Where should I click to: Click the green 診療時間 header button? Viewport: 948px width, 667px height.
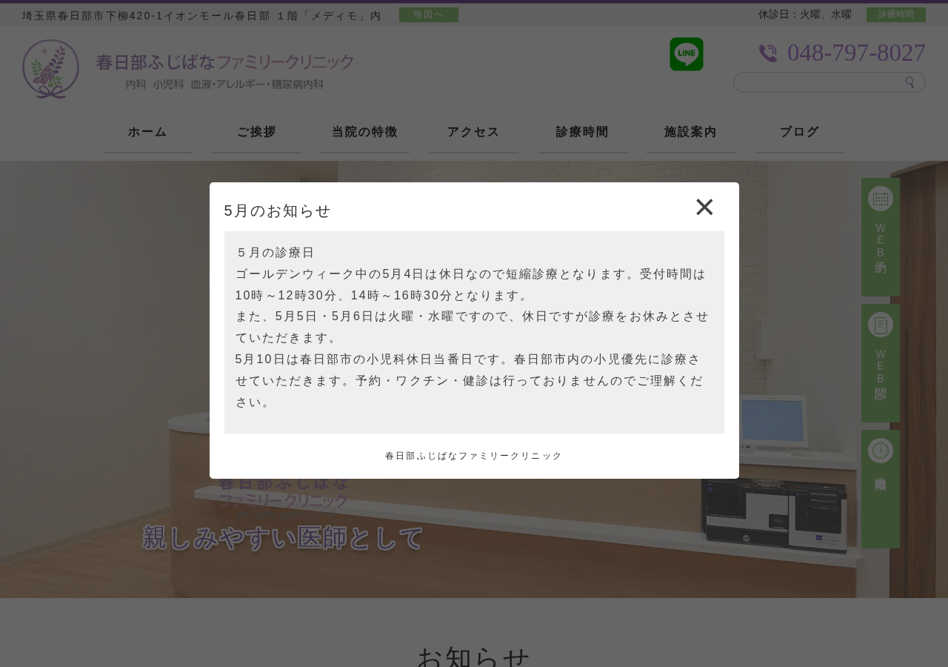896,15
